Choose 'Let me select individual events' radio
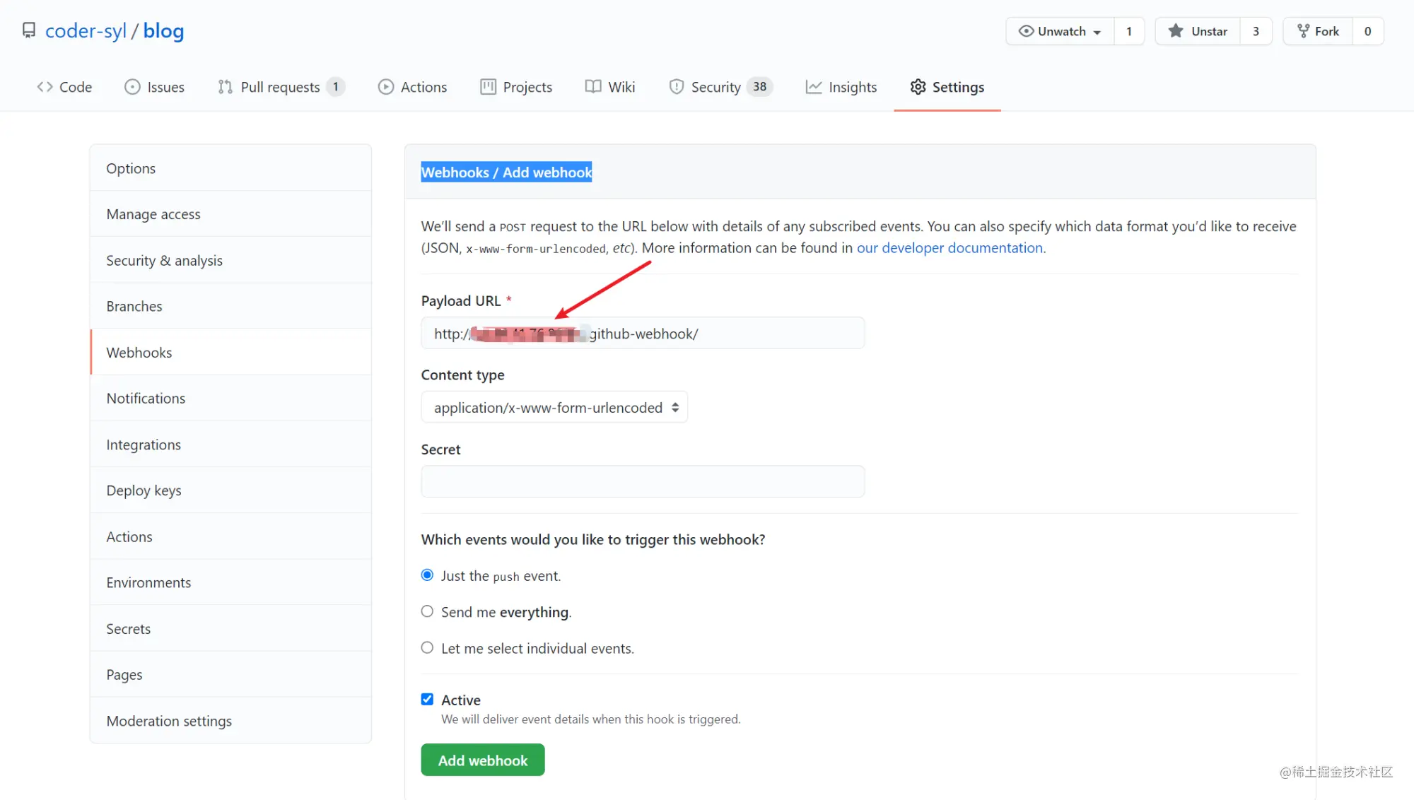The width and height of the screenshot is (1414, 800). 427,647
